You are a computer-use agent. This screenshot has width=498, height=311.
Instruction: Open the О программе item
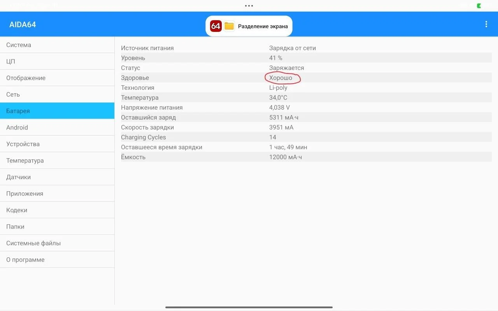point(57,260)
